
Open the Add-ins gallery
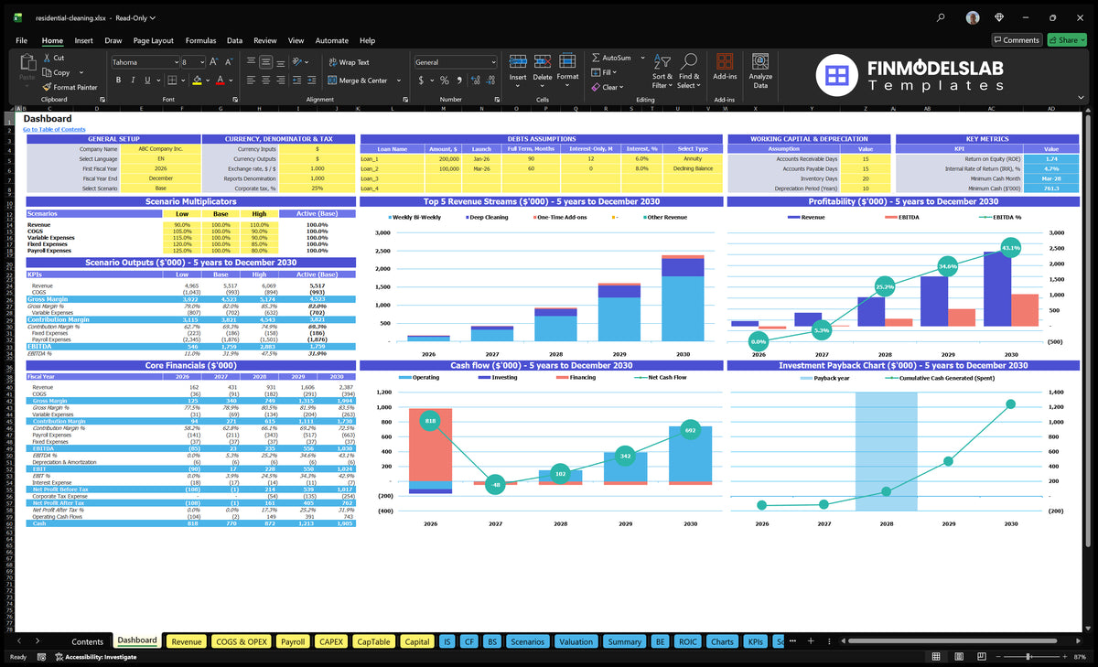click(725, 69)
